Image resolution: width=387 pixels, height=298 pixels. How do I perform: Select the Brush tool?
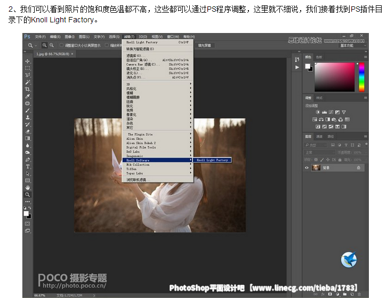point(27,111)
